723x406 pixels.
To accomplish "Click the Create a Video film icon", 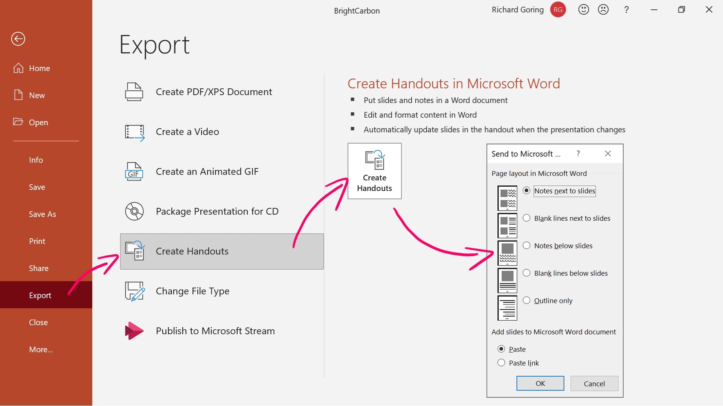I will (x=134, y=132).
